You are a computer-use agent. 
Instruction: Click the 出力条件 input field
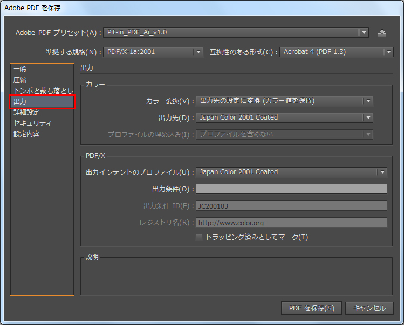[x=291, y=189]
